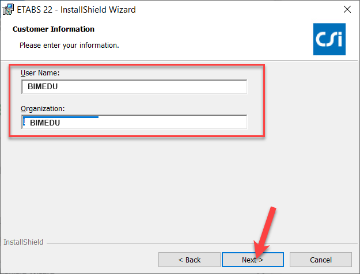
Task: Focus the User Name input field
Action: pyautogui.click(x=134, y=86)
